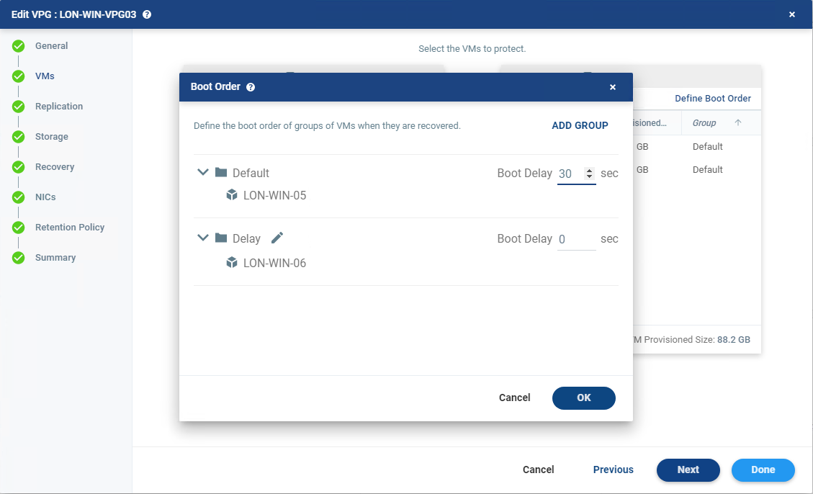Viewport: 813px width, 494px height.
Task: Click the help icon beside Boot Order title
Action: (251, 87)
